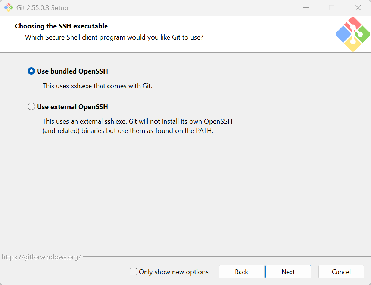The height and width of the screenshot is (285, 371).
Task: Close the Git Setup window
Action: coord(358,7)
